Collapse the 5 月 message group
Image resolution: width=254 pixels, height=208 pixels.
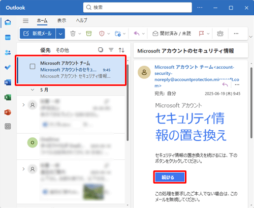[x=33, y=90]
